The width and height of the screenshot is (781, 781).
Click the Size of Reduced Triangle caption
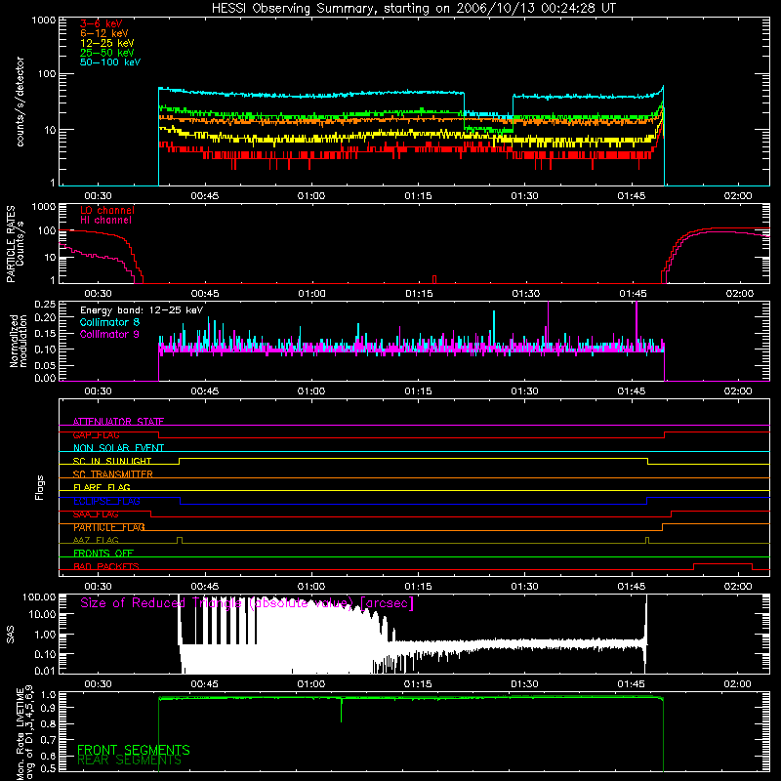(247, 603)
